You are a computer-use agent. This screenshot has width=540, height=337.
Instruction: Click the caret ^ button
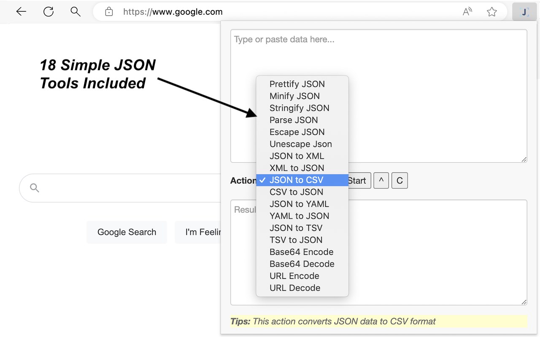[x=381, y=181]
